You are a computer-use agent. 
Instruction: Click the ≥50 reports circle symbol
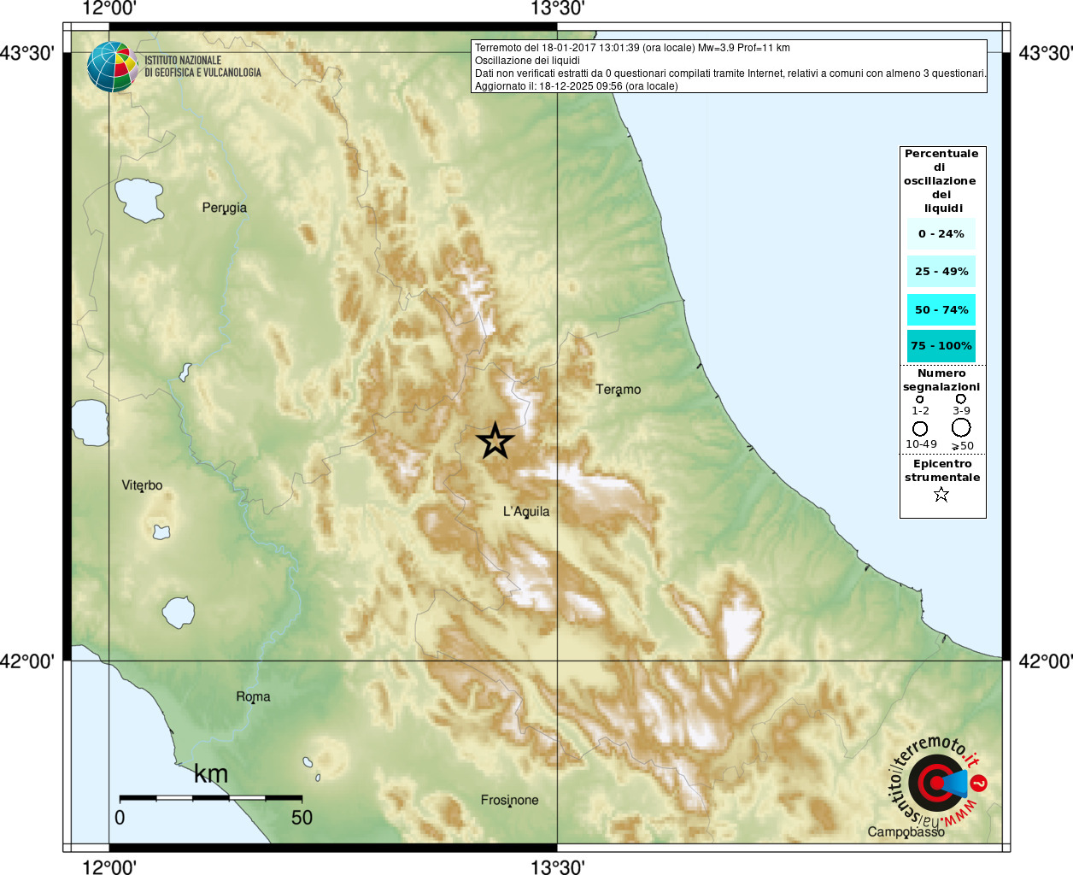tap(961, 427)
